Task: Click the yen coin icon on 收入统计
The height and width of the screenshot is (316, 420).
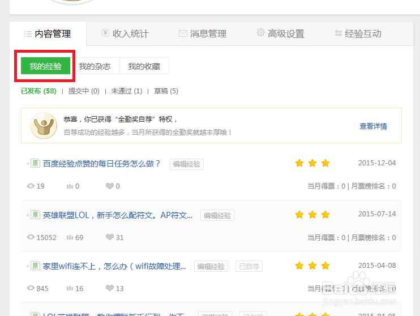Action: (105, 33)
